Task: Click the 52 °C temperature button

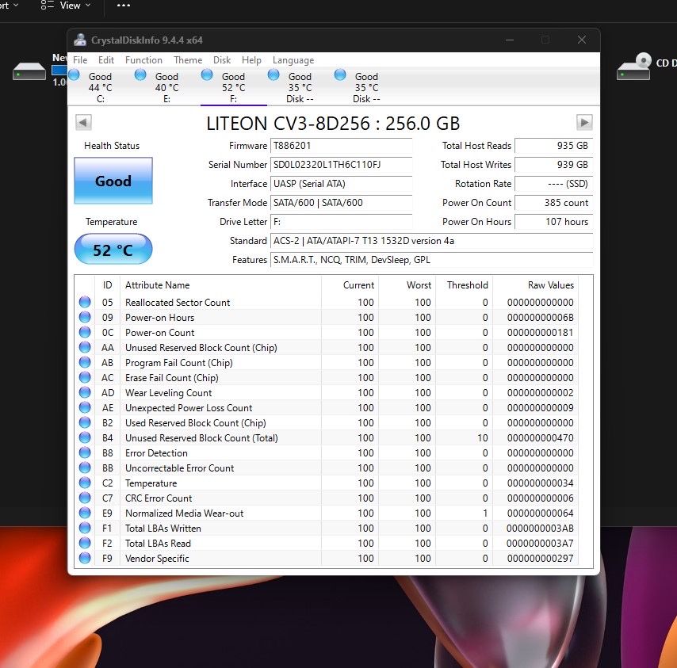Action: coord(113,249)
